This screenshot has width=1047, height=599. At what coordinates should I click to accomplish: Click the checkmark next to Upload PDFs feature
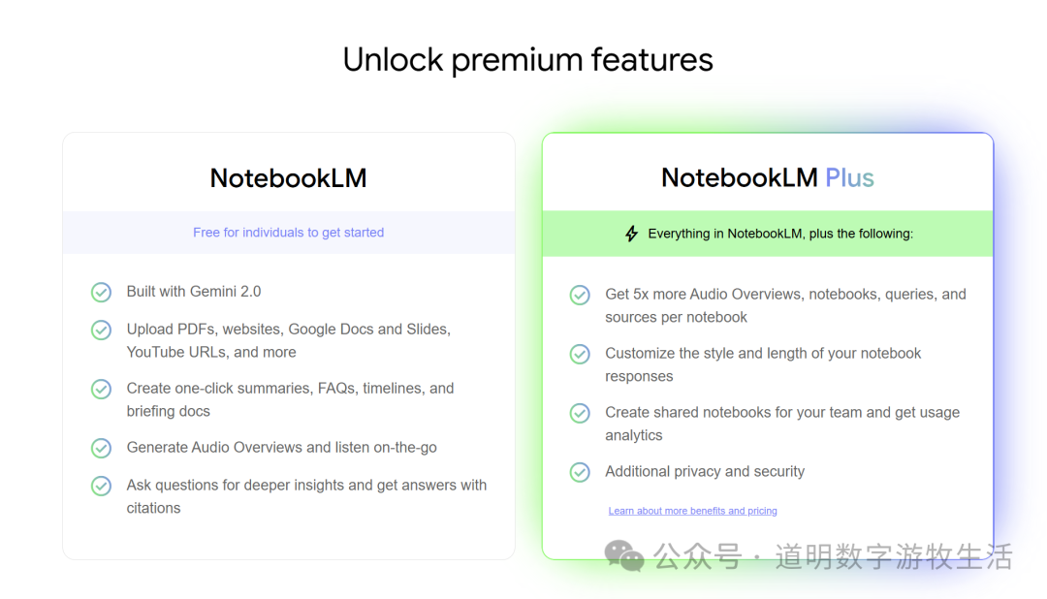102,330
